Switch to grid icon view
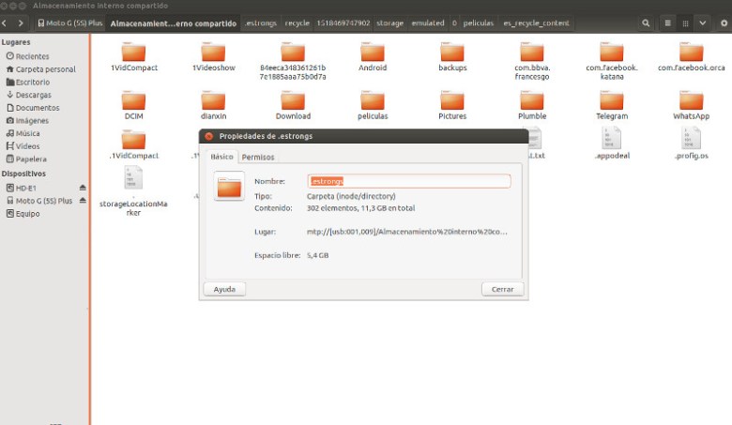The width and height of the screenshot is (732, 425). [686, 23]
